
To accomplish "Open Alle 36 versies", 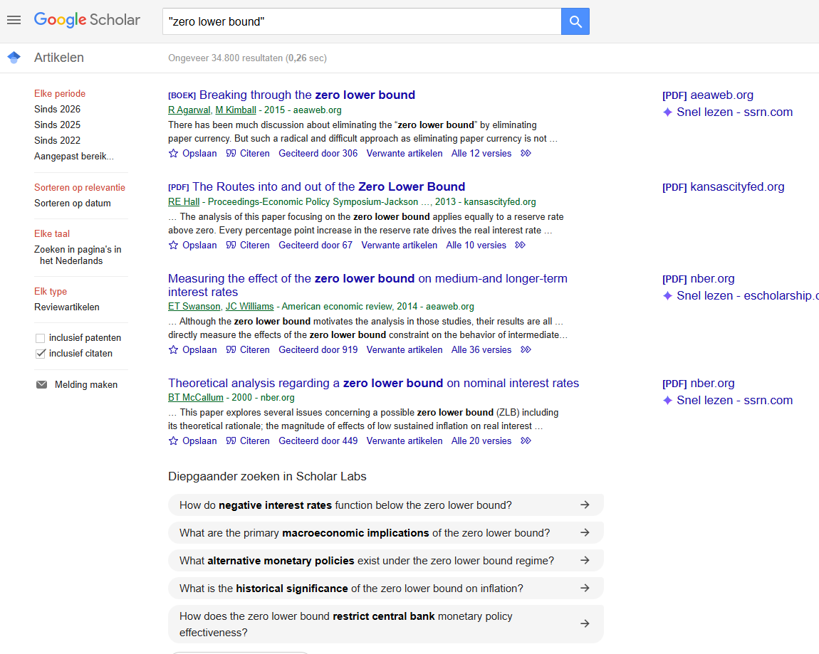I will click(481, 349).
